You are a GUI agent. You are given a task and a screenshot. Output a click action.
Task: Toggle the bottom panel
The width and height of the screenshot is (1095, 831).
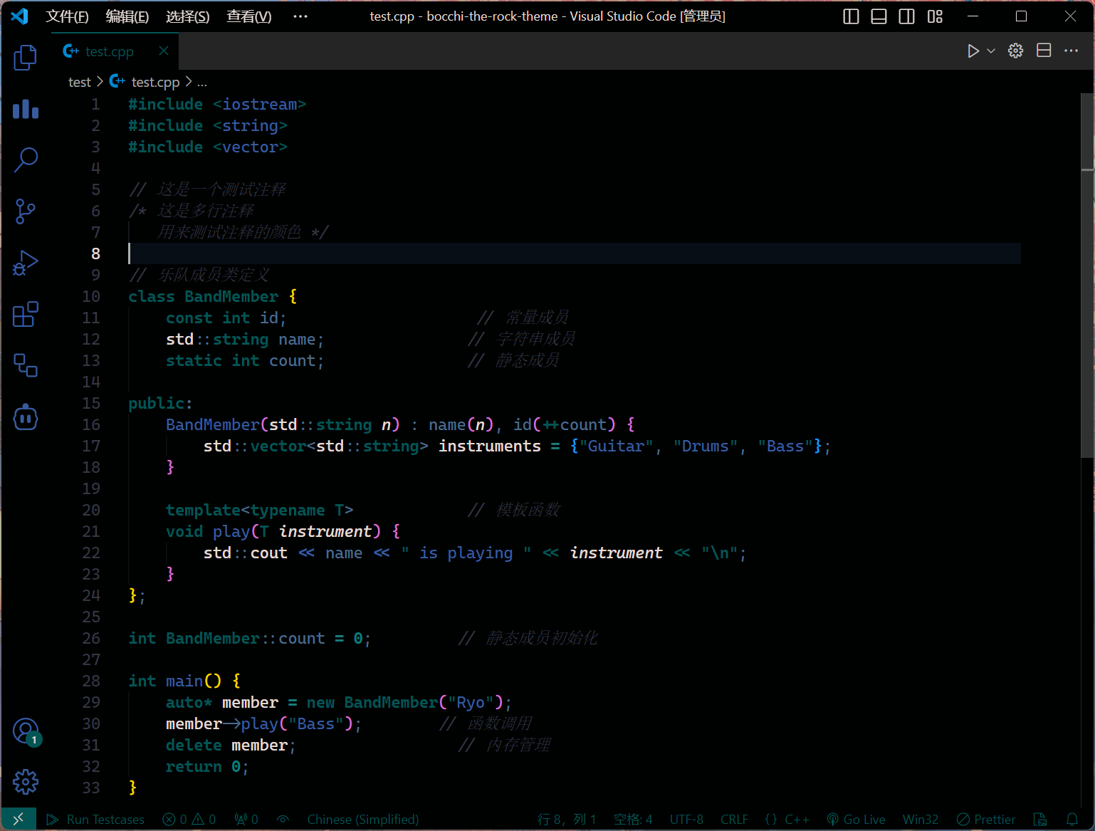pos(879,16)
